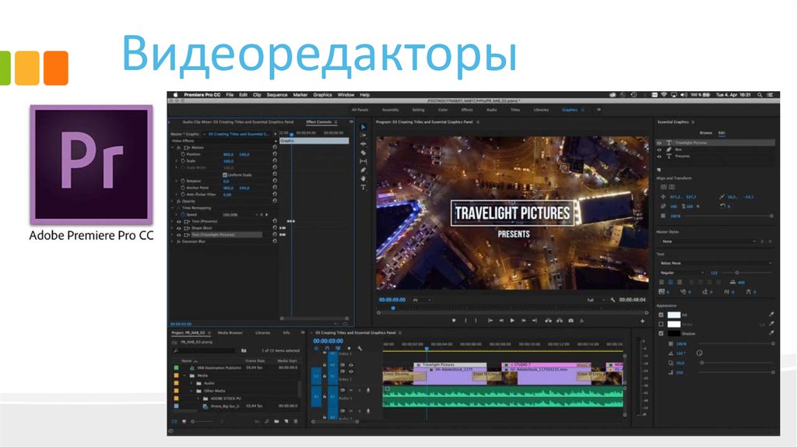Select the Hand tool
Viewport: 797px width, 447px height.
click(x=363, y=178)
